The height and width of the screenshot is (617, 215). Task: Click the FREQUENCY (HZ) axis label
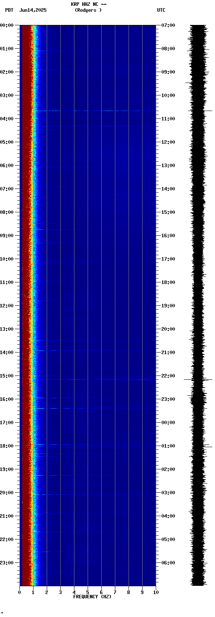point(92,597)
